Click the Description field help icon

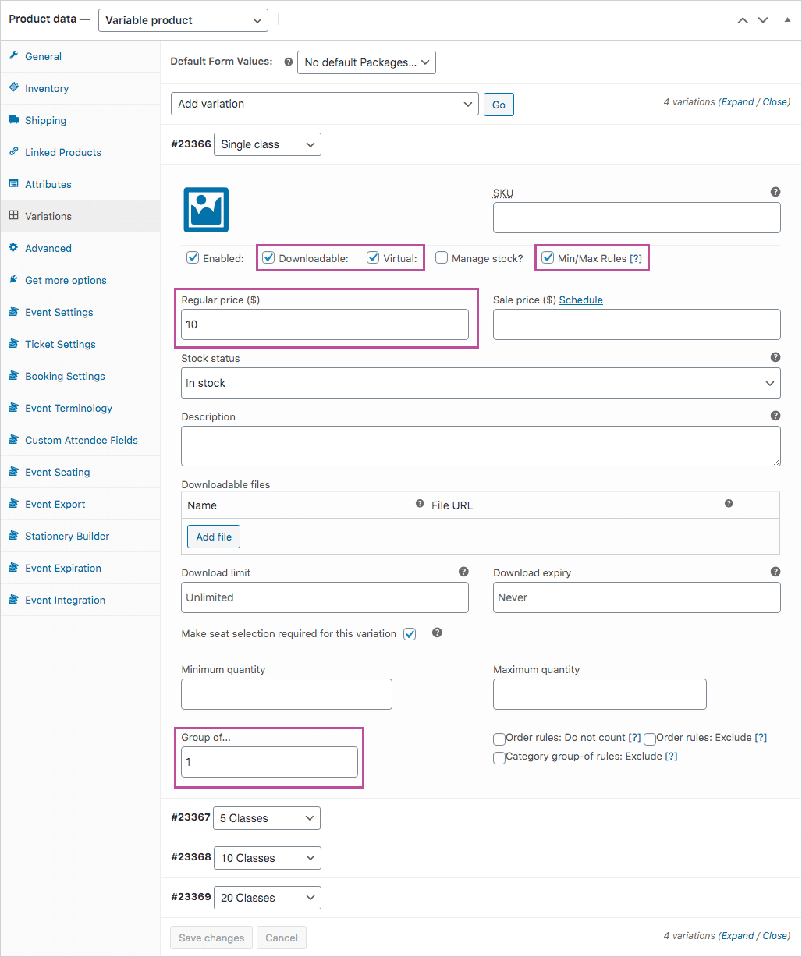[775, 416]
